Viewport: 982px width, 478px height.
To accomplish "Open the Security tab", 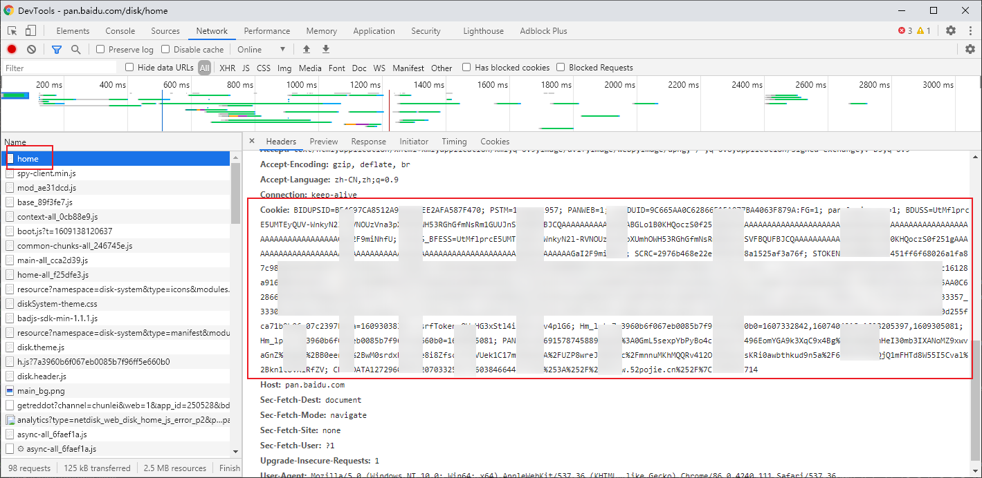I will pyautogui.click(x=426, y=30).
